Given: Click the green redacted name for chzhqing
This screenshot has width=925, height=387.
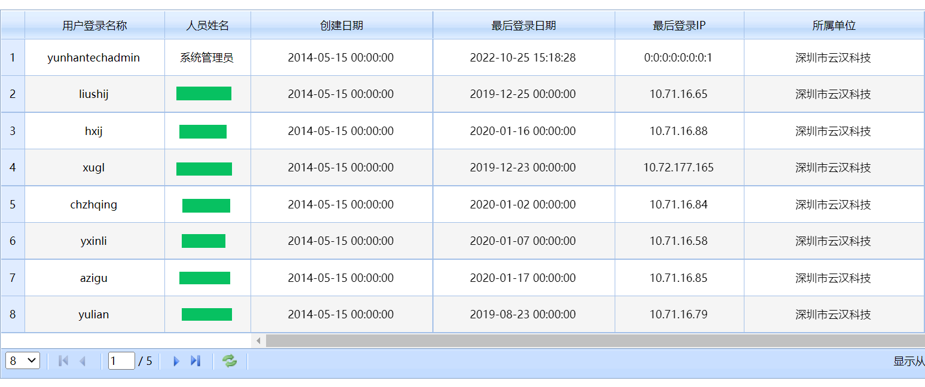Looking at the screenshot, I should click(206, 205).
